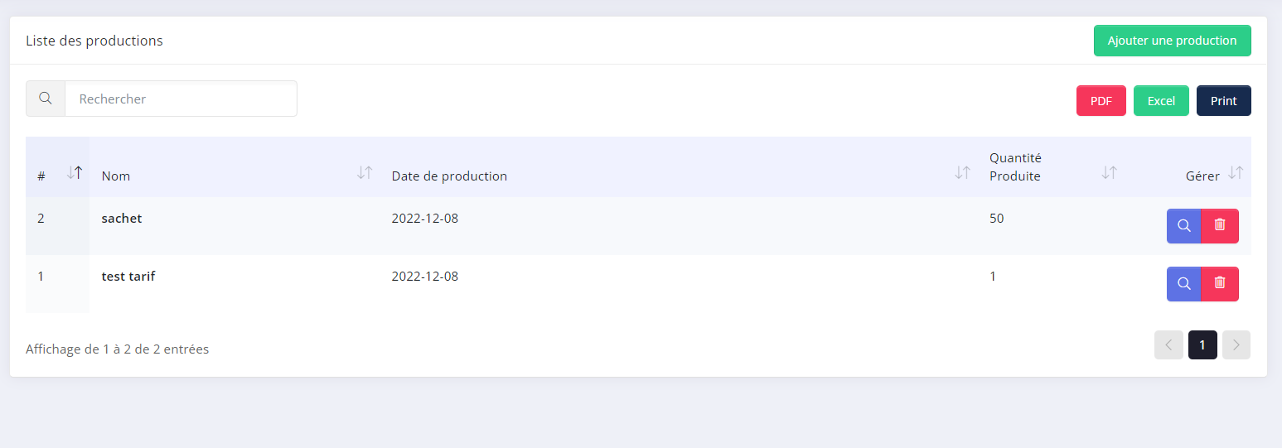Screen dimensions: 1282x448
Task: Click Ajouter une production button
Action: point(1172,41)
